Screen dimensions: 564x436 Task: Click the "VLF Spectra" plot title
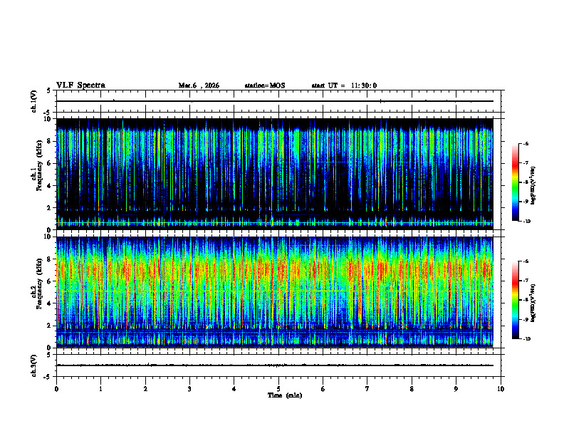(x=80, y=85)
